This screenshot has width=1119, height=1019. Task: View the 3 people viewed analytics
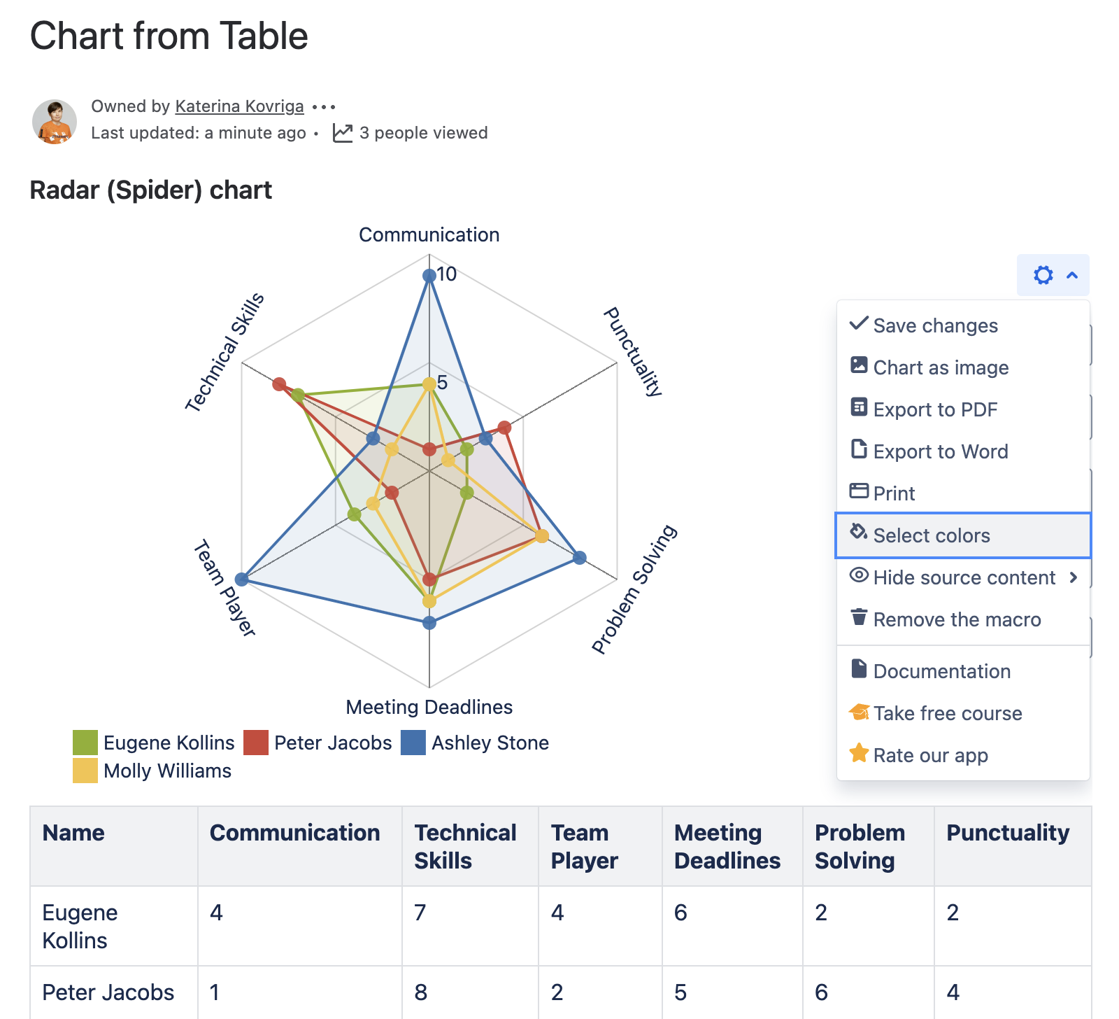pyautogui.click(x=411, y=133)
